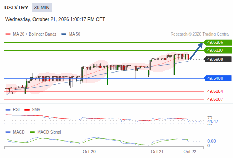Click the RSI legend swatch

tap(8, 110)
